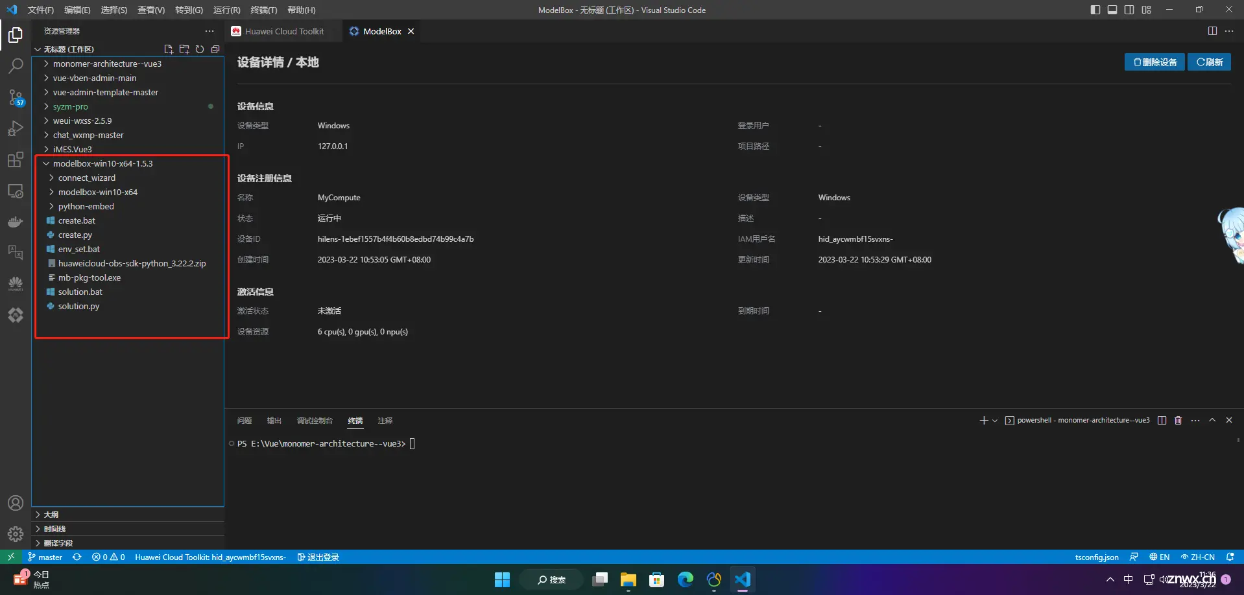Click tsconfig.json in the status bar
The width and height of the screenshot is (1244, 595).
pyautogui.click(x=1097, y=557)
